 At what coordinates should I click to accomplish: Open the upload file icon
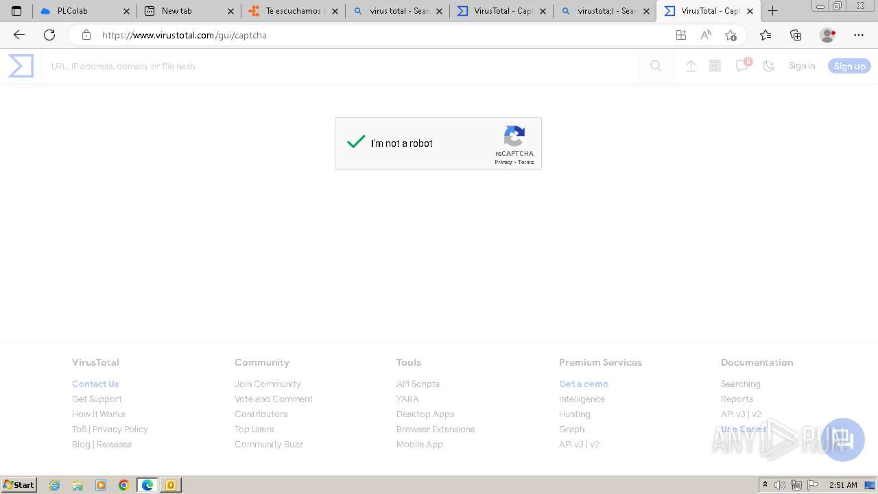coord(691,66)
